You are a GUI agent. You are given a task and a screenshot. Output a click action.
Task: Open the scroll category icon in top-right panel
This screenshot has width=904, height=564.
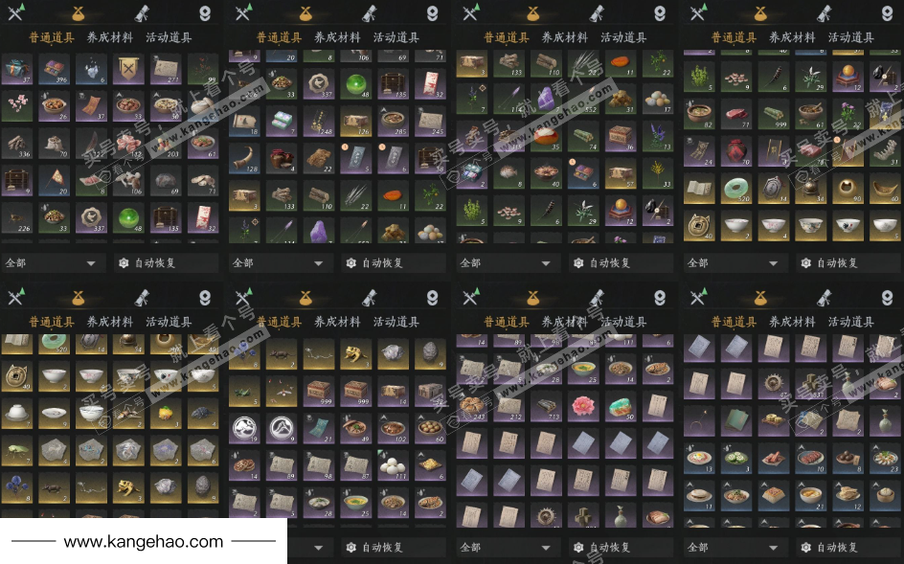(824, 12)
